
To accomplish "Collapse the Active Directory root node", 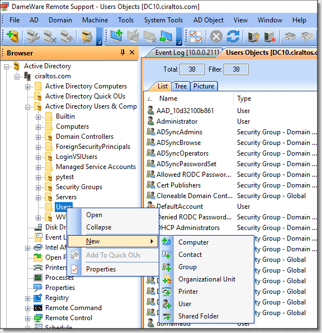I will [x=6, y=67].
